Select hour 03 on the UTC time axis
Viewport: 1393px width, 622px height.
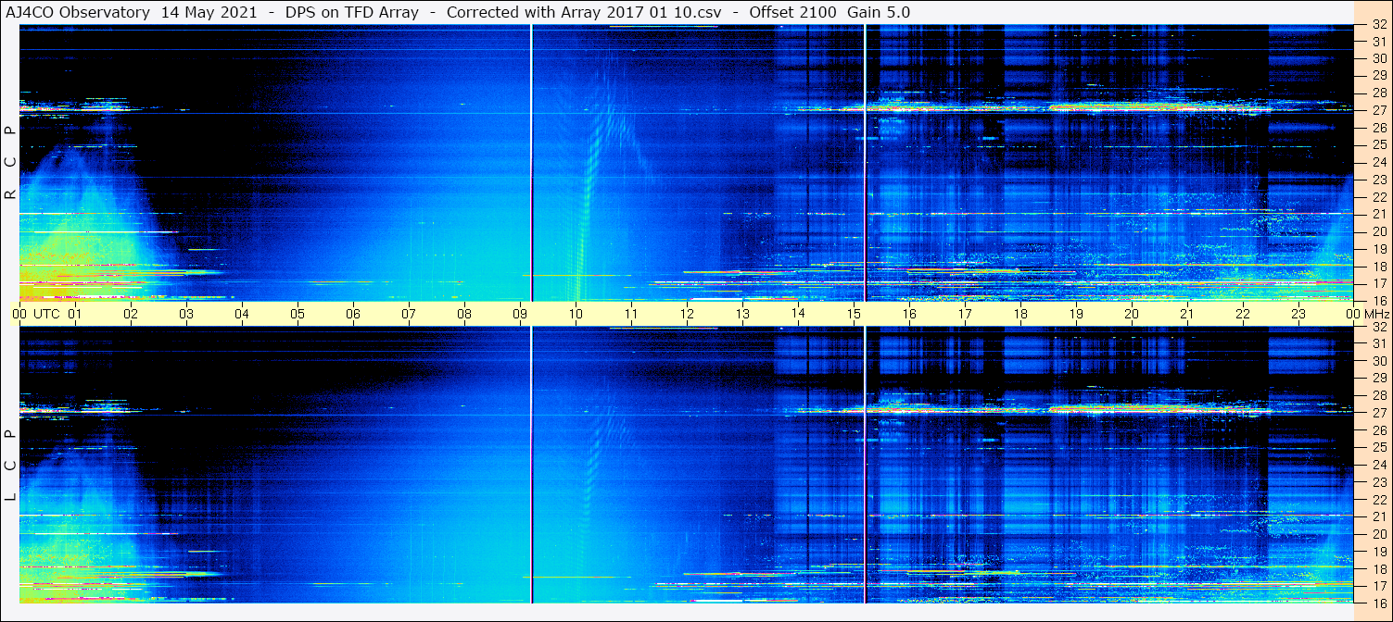pyautogui.click(x=186, y=314)
